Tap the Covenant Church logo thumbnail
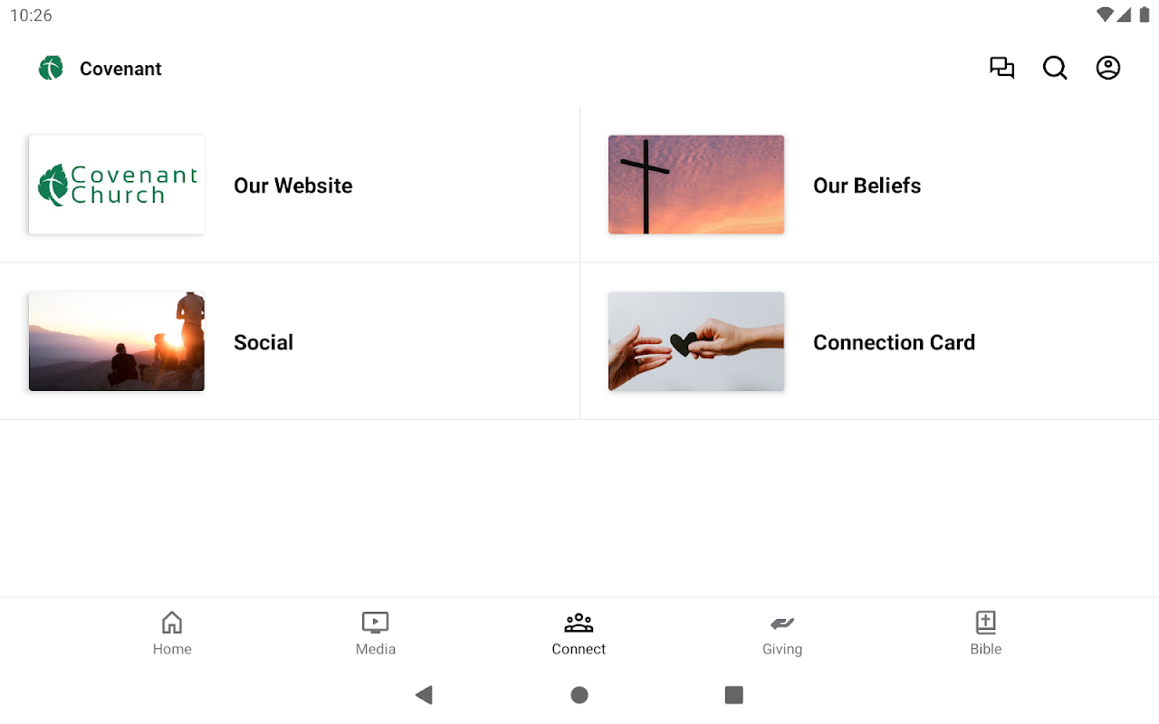 pos(117,185)
